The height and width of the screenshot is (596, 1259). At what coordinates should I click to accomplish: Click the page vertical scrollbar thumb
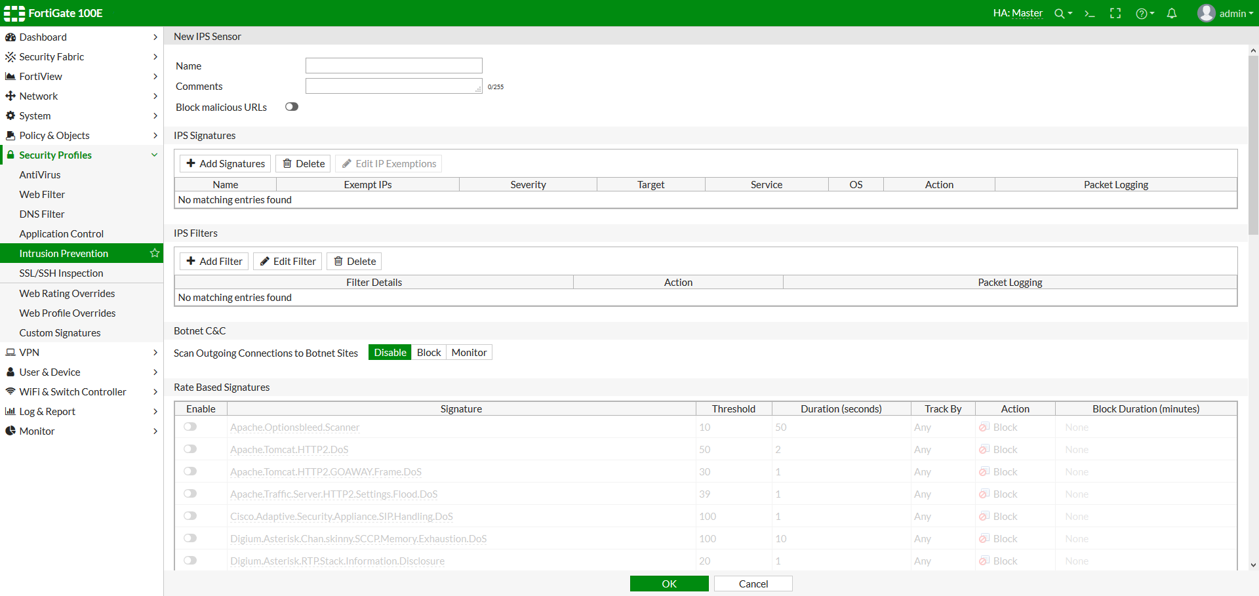[1253, 145]
